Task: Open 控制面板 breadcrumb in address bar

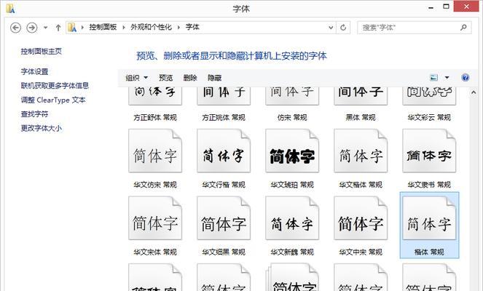Action: point(103,27)
